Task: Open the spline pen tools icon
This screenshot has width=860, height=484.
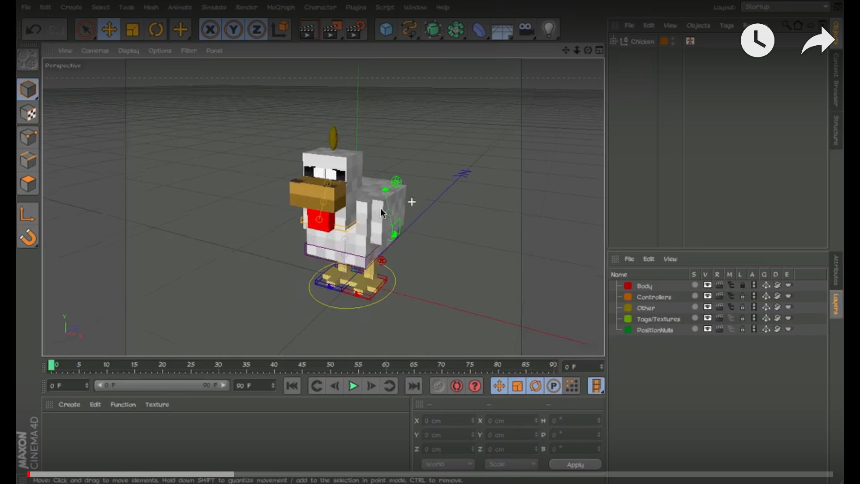Action: pos(409,30)
